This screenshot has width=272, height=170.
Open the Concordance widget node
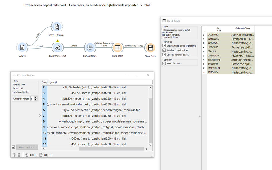[90, 47]
